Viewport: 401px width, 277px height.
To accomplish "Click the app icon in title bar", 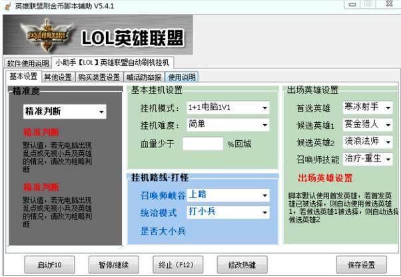I will [8, 6].
